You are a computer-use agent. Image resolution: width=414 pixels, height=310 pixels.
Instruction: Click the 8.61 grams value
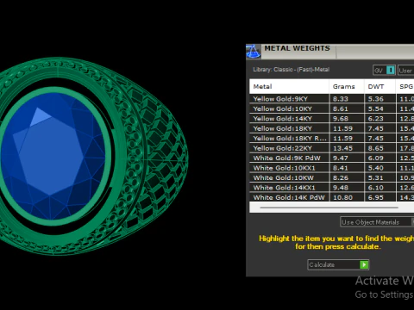point(341,108)
